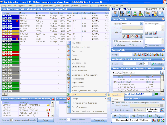Click the scroll-up arrow in Últimas conexões list
The height and width of the screenshot is (125, 167).
point(52,103)
